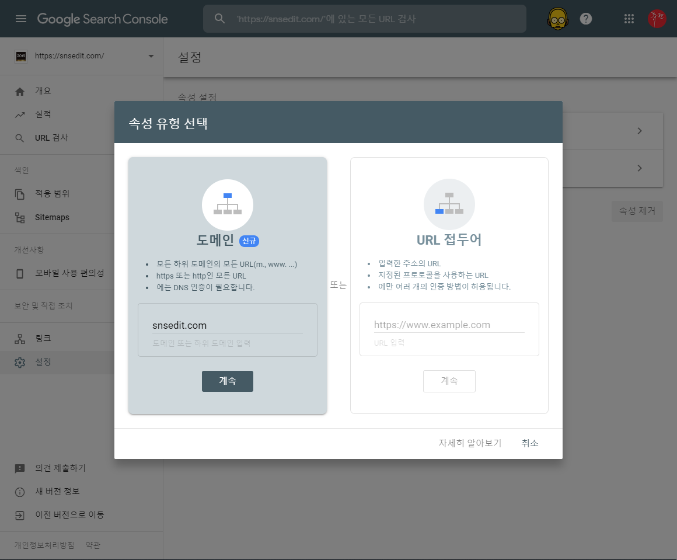Viewport: 677px width, 560px height.
Task: Select 이전 버전으로 이동
Action: tap(69, 514)
